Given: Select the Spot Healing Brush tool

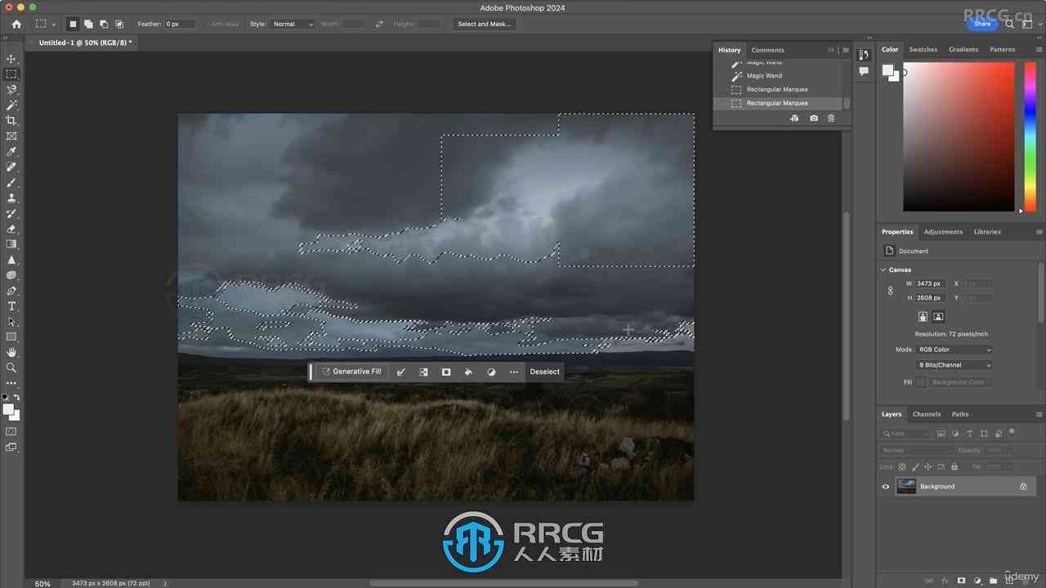Looking at the screenshot, I should (x=11, y=167).
